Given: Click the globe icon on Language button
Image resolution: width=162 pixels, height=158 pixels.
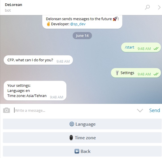Looking at the screenshot, I should tap(72, 124).
